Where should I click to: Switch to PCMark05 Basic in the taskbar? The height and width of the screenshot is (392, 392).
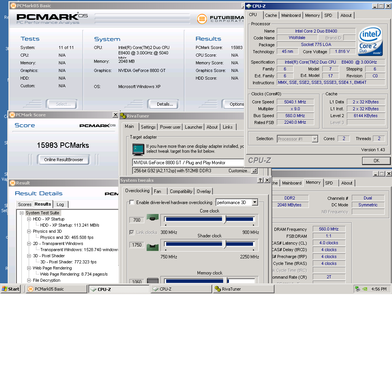pos(57,289)
